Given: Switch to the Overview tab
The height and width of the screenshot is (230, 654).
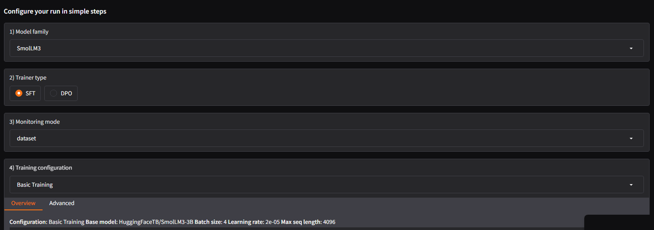Looking at the screenshot, I should click(x=23, y=203).
